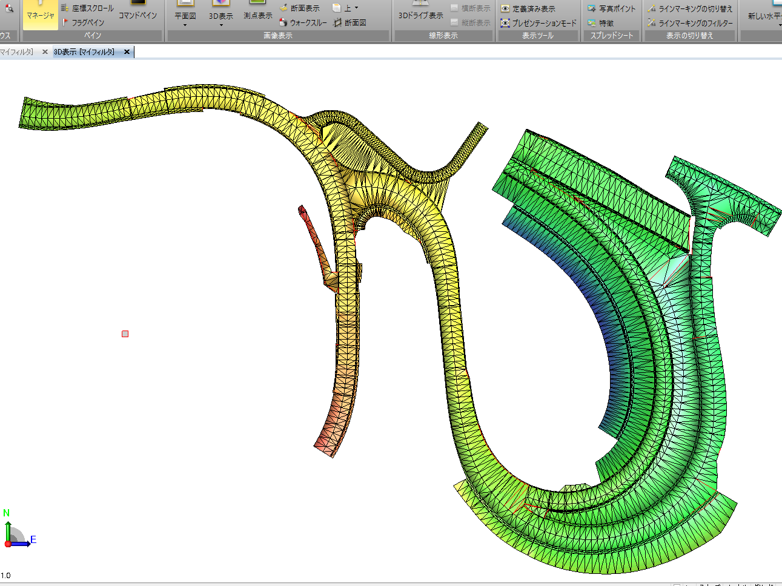This screenshot has width=782, height=586.
Task: Click the 断面表示 section display icon
Action: point(283,8)
